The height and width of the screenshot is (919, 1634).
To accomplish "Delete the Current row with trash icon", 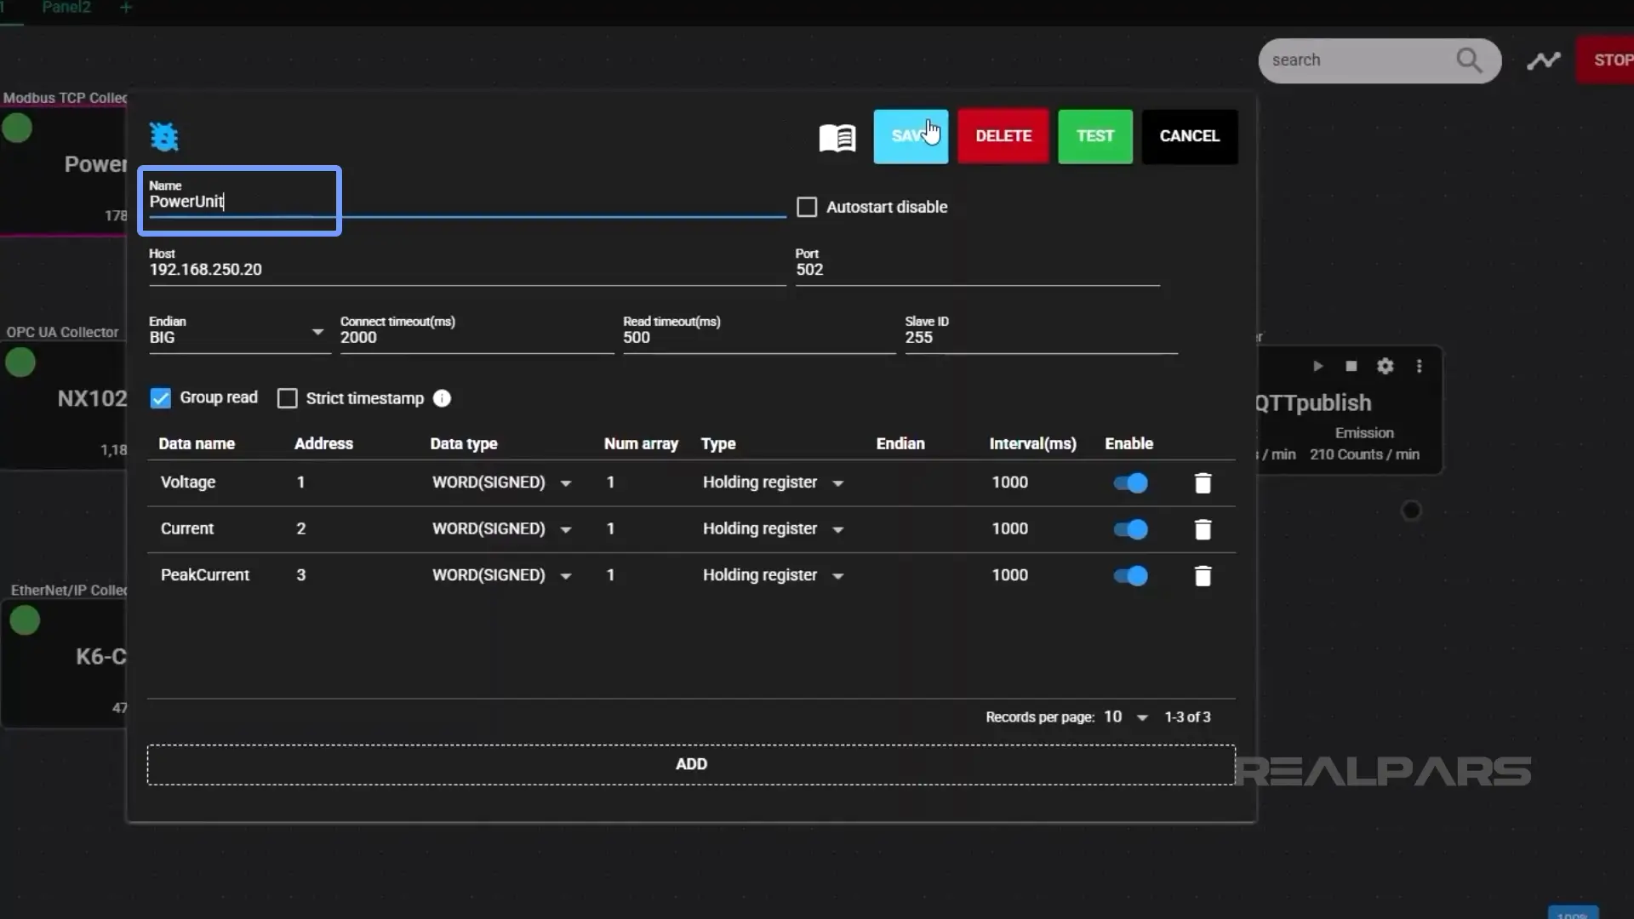I will click(1203, 529).
